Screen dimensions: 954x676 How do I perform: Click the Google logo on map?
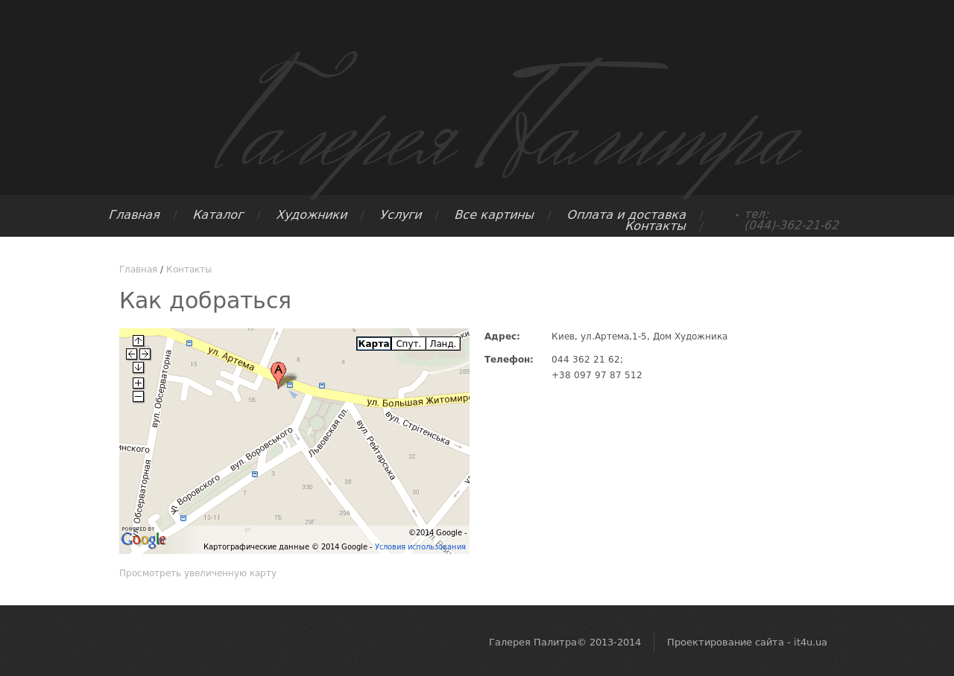(x=143, y=538)
